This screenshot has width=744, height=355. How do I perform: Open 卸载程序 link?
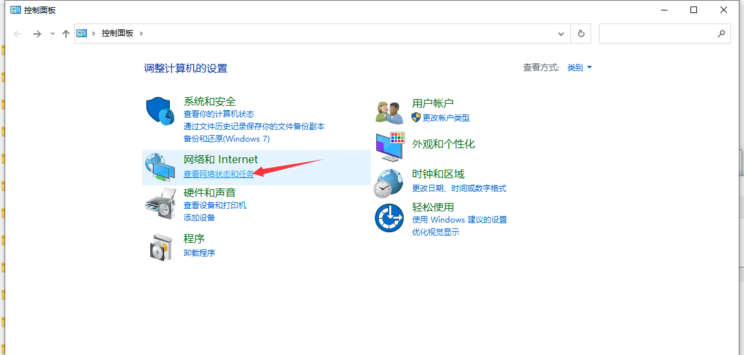199,253
